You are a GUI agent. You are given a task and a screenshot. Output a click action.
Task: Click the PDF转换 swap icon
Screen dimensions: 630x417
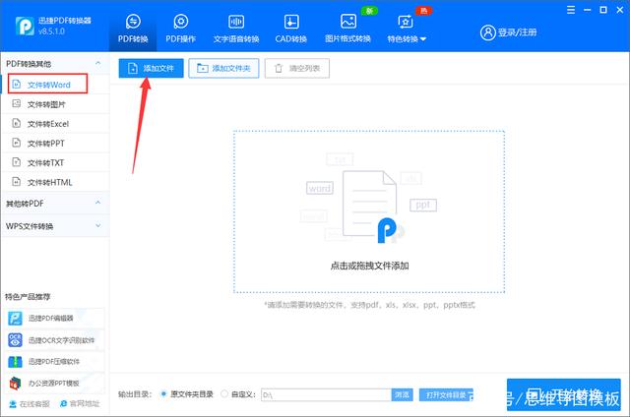click(x=133, y=22)
